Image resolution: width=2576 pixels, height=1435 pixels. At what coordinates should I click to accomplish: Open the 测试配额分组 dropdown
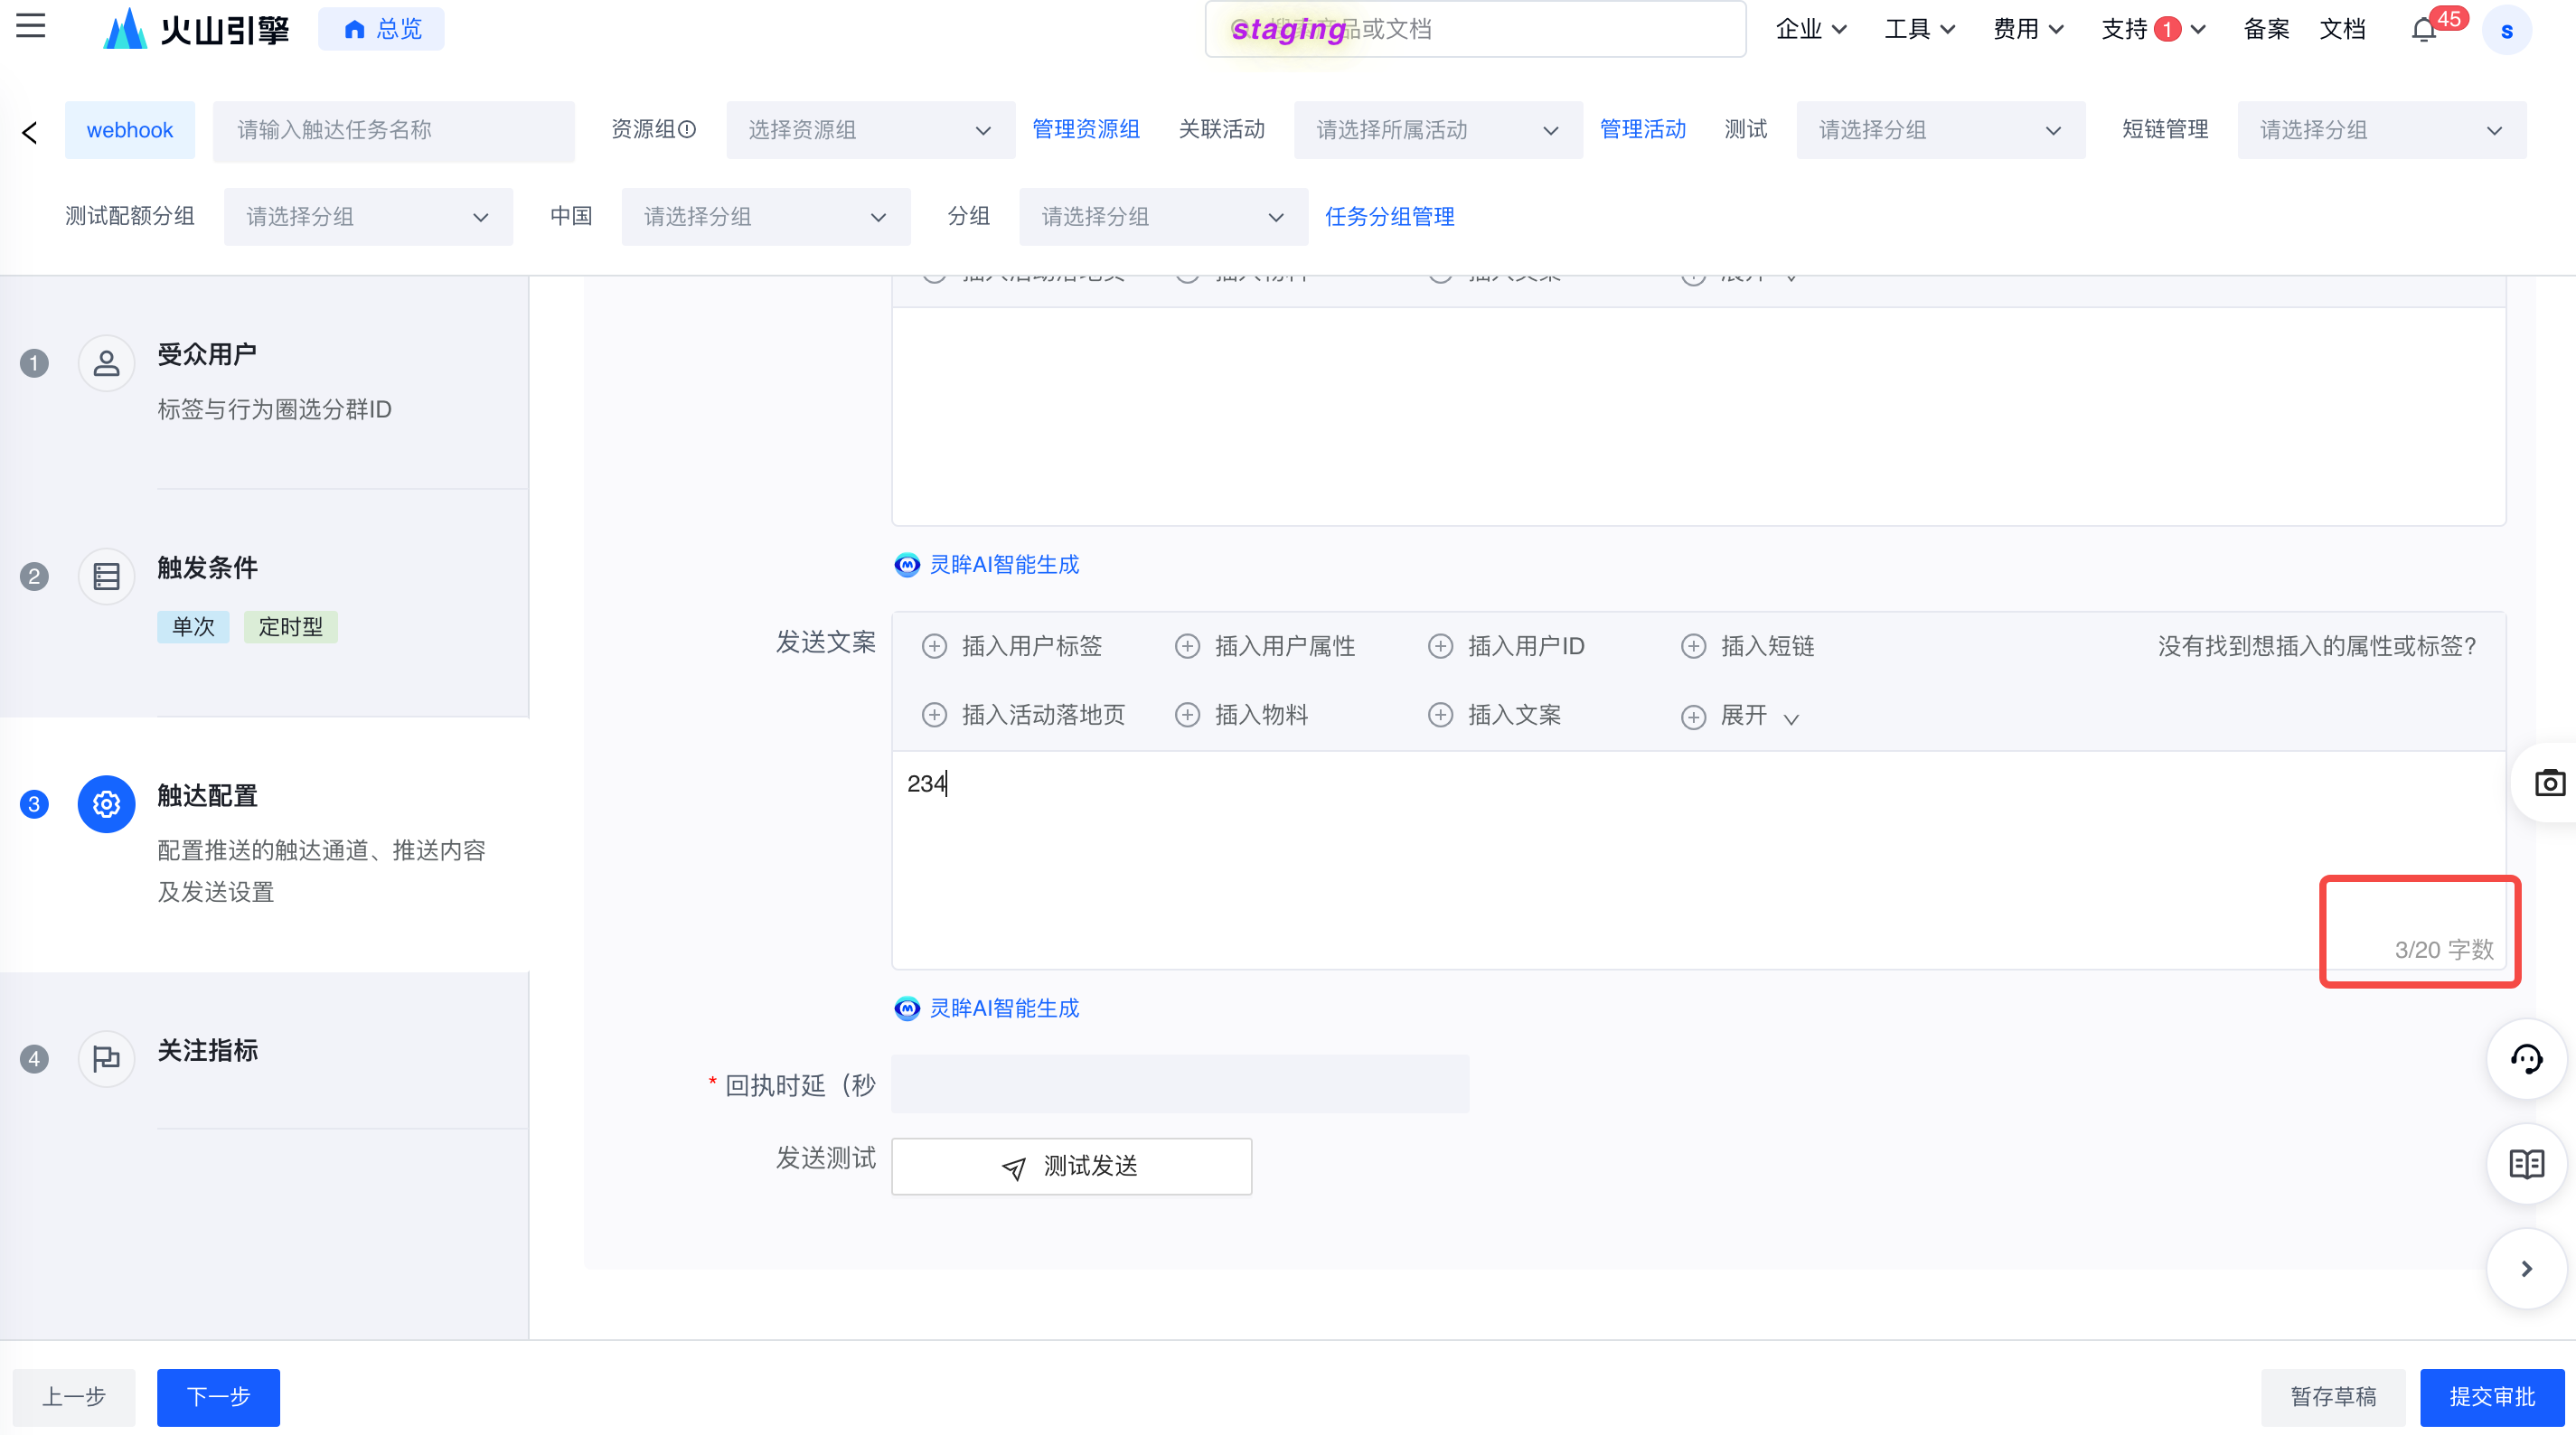point(368,217)
